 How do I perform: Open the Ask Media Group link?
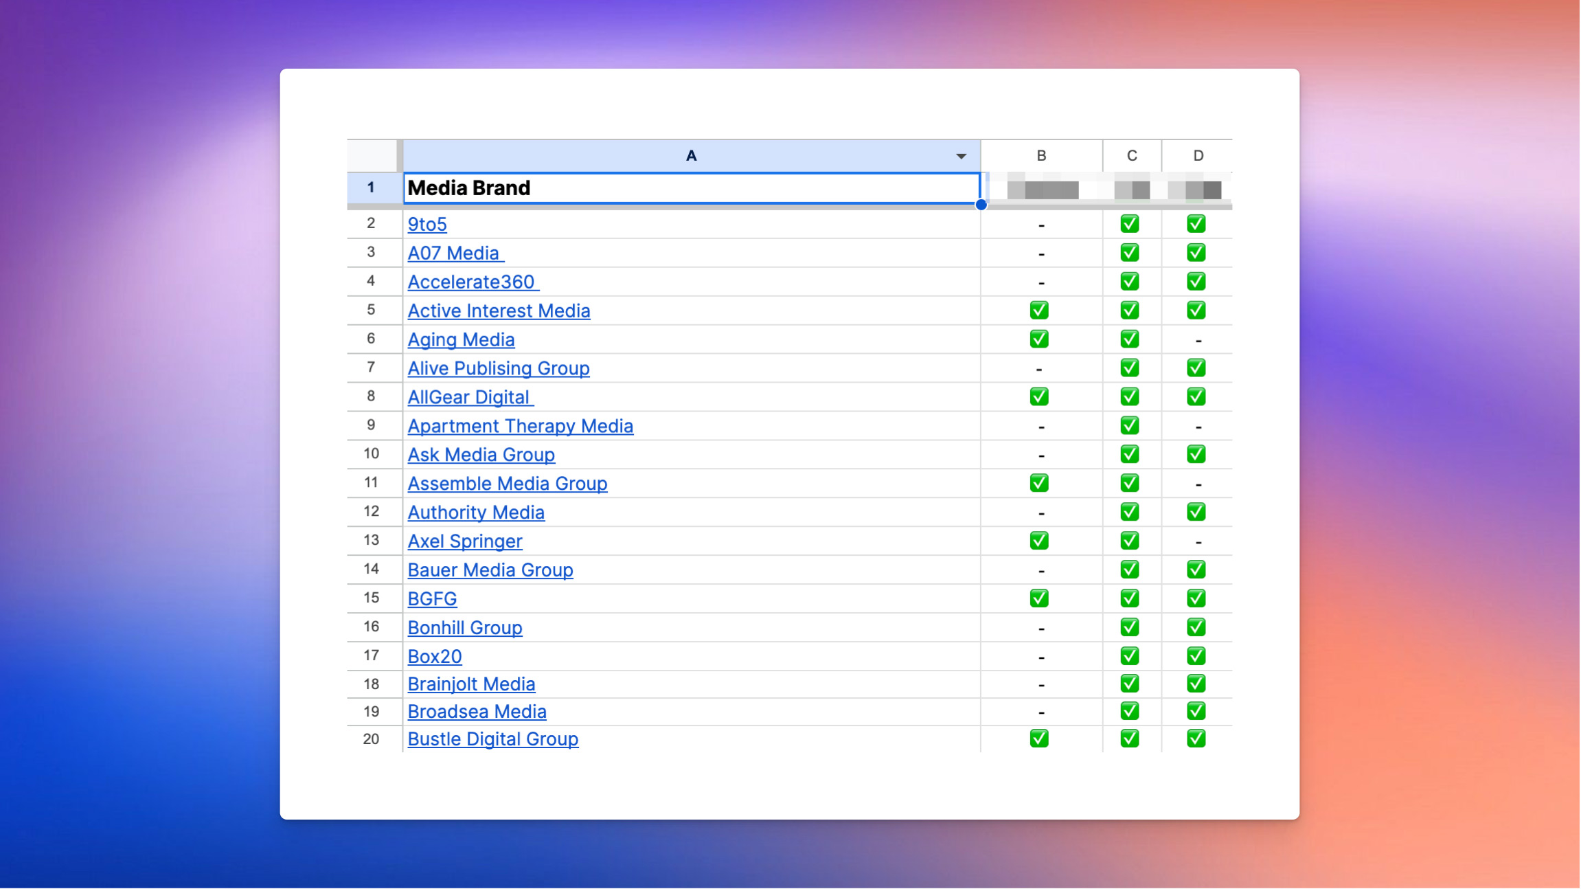tap(481, 455)
